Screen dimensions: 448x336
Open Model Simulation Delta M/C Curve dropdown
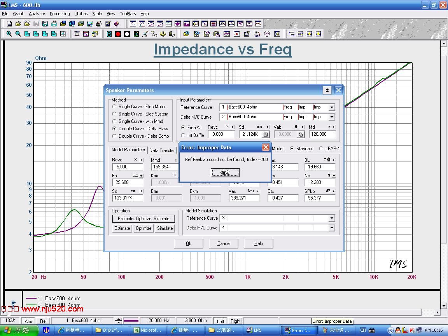tap(332, 228)
